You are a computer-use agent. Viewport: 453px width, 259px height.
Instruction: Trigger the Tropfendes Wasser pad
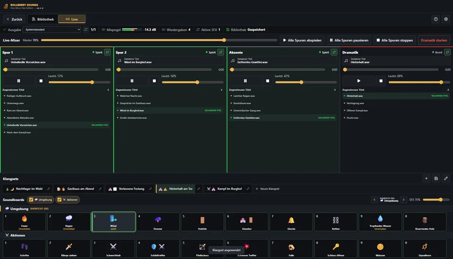point(380,222)
